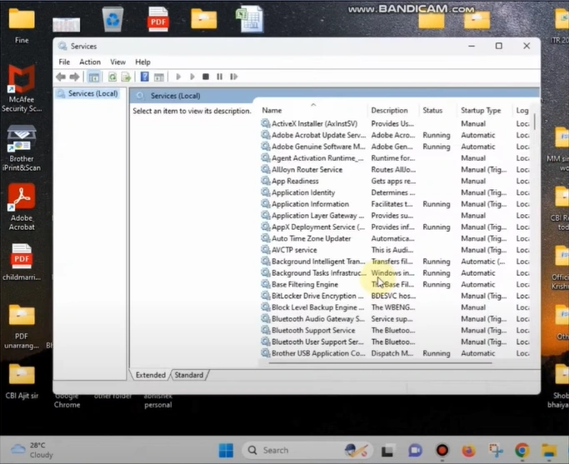
Task: Select Services (Local) in the console tree
Action: [92, 94]
